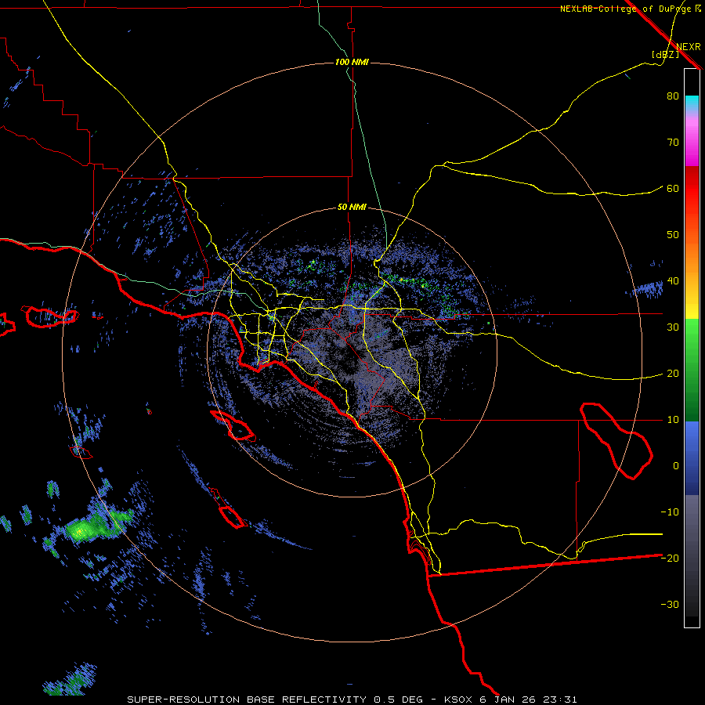Image resolution: width=705 pixels, height=705 pixels.
Task: Click the -20 value on the dBZ scale
Action: pos(670,558)
